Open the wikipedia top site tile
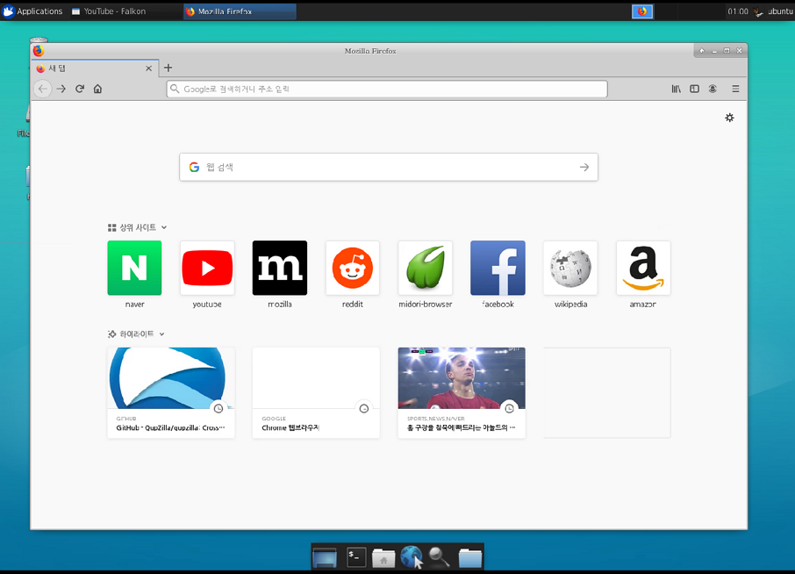The image size is (795, 574). 571,268
